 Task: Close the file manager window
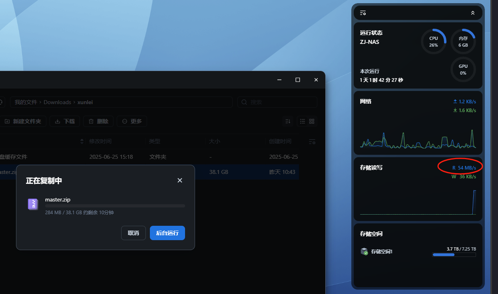316,80
